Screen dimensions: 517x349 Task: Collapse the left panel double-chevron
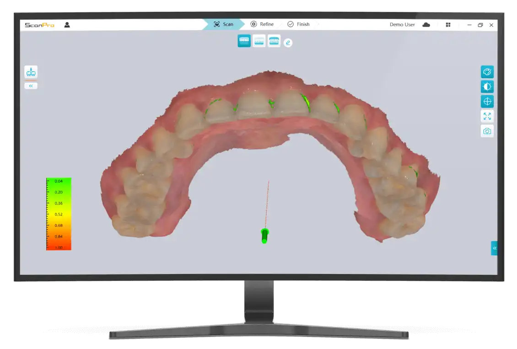point(31,86)
